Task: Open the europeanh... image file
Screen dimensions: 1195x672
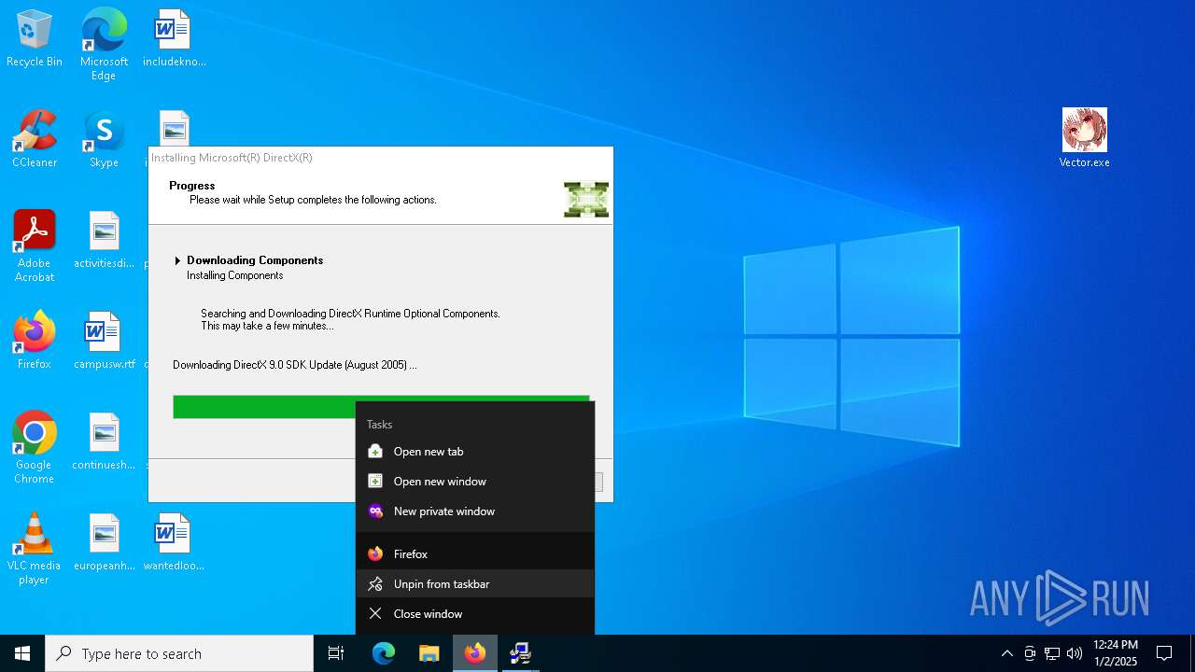Action: tap(104, 543)
